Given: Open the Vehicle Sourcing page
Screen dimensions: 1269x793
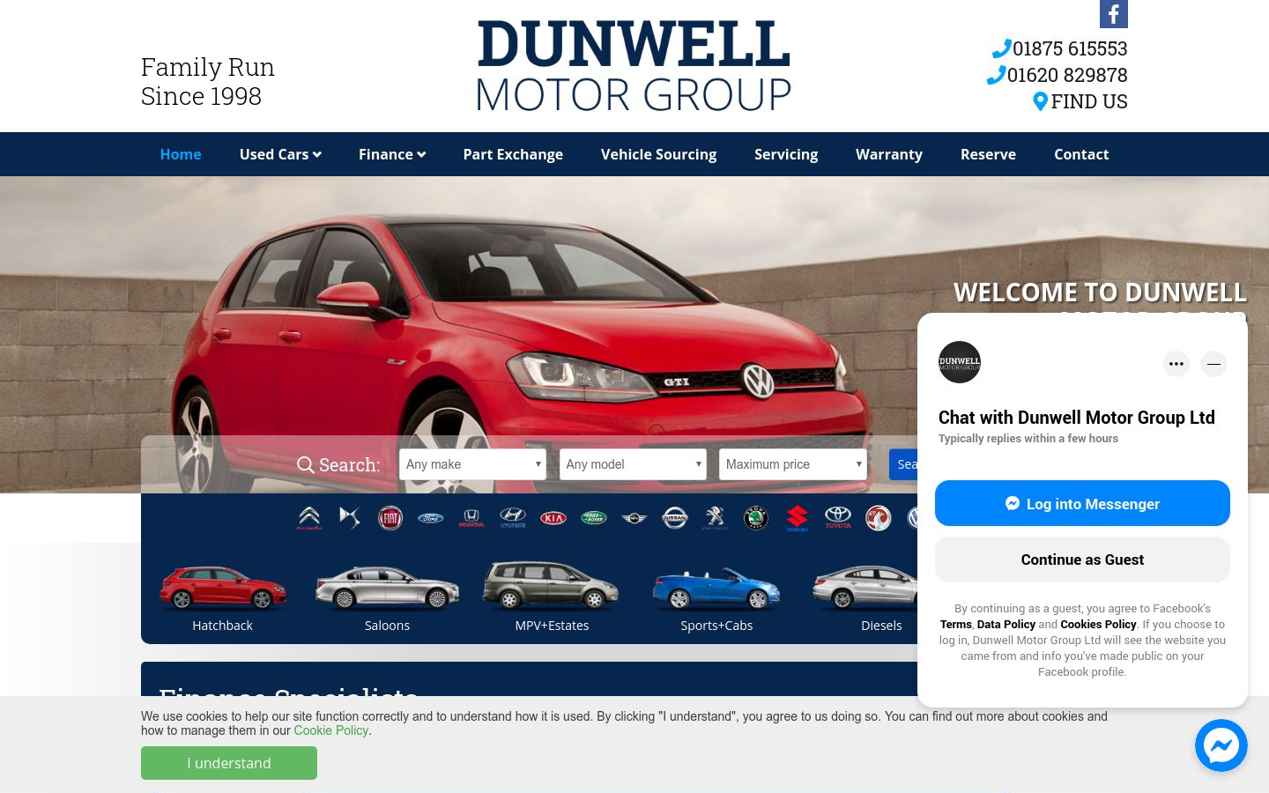Looking at the screenshot, I should [x=658, y=154].
